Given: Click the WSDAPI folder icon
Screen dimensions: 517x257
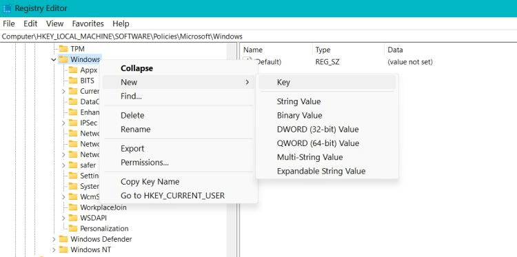Looking at the screenshot, I should [73, 218].
